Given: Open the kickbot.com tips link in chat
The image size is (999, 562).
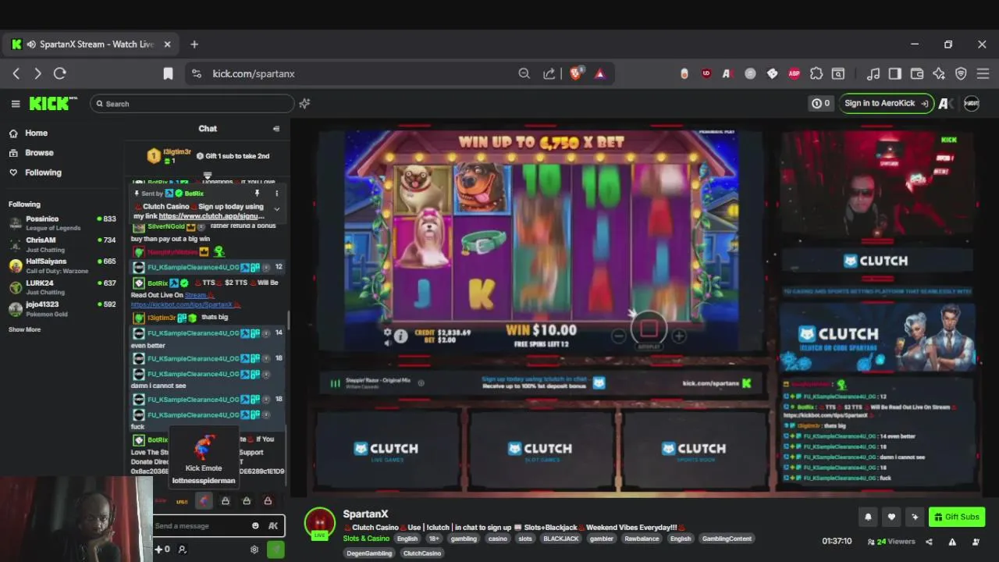Looking at the screenshot, I should tap(182, 304).
